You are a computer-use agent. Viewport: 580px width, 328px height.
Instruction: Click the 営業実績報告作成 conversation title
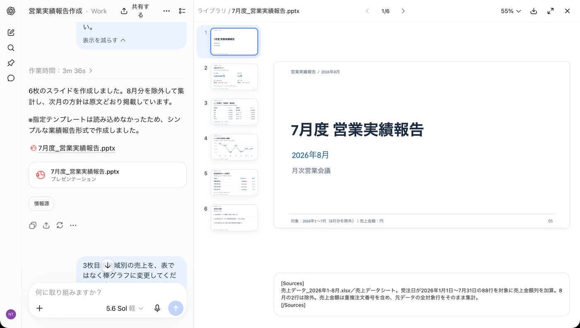[x=56, y=11]
